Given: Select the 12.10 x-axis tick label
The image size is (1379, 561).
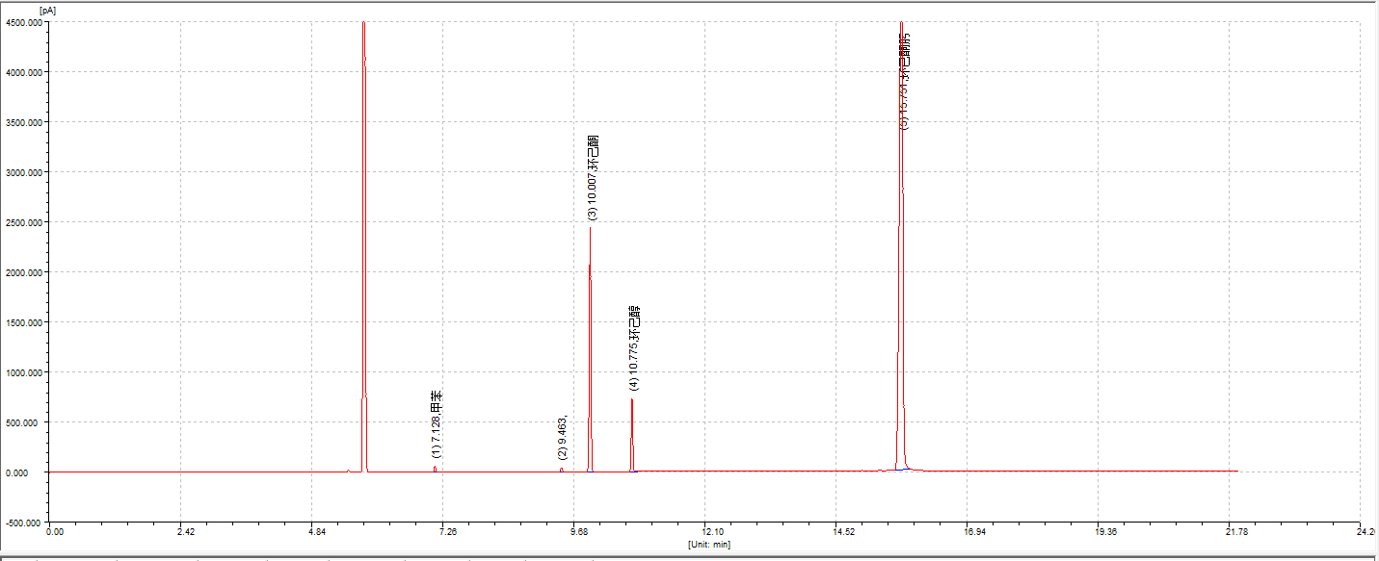Looking at the screenshot, I should click(x=712, y=532).
